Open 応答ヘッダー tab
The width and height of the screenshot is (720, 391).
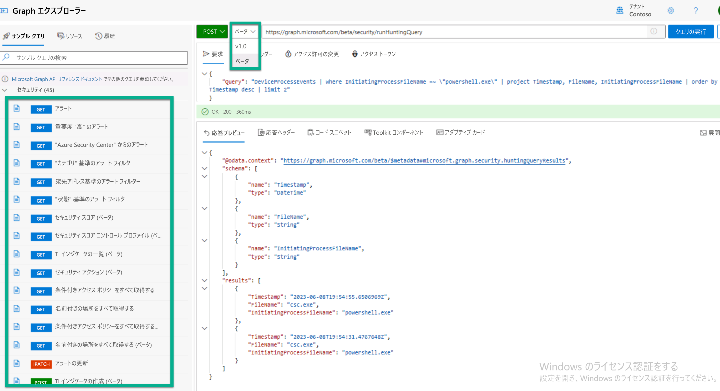(x=276, y=133)
